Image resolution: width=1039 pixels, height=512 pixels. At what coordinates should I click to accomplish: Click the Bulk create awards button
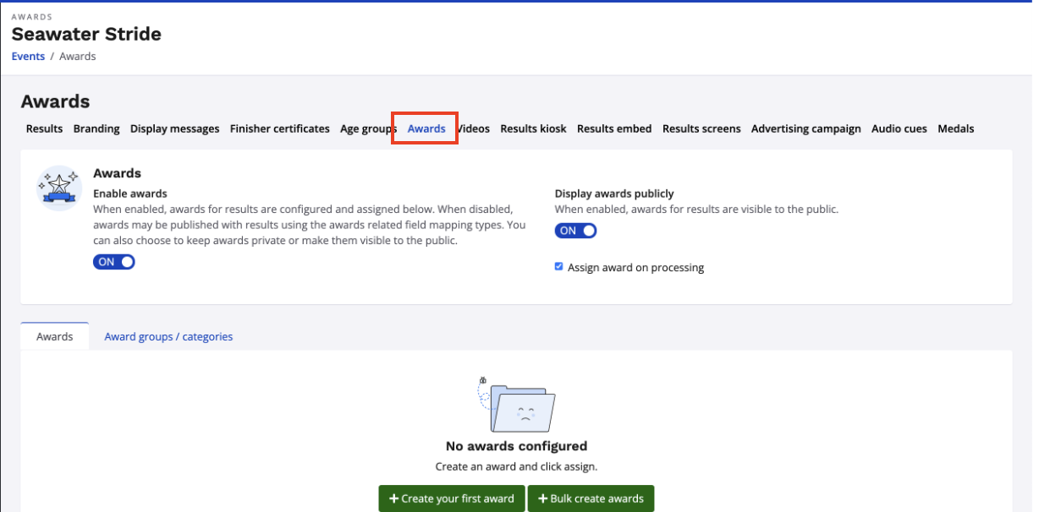tap(591, 498)
